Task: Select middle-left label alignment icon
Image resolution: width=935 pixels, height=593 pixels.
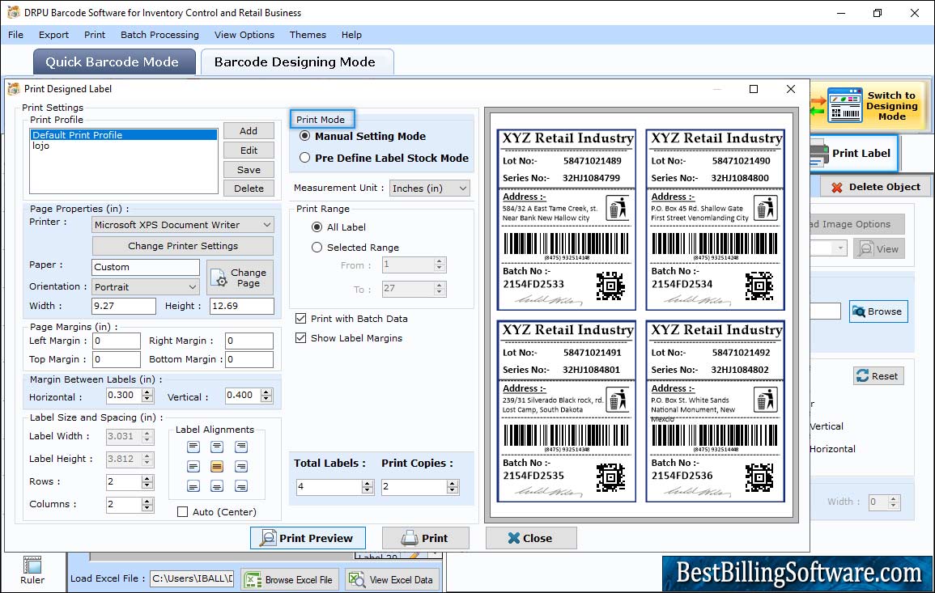Action: [x=193, y=466]
